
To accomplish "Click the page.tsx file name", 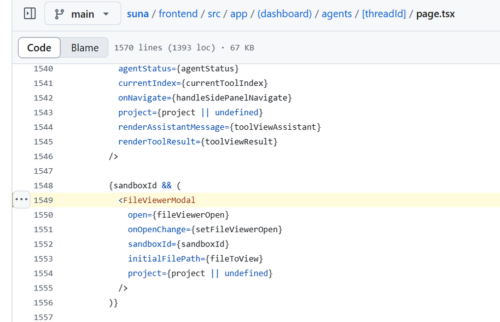I will tap(435, 14).
